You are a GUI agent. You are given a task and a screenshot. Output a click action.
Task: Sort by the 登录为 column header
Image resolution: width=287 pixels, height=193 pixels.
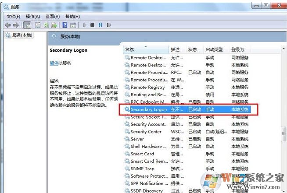click(x=240, y=49)
